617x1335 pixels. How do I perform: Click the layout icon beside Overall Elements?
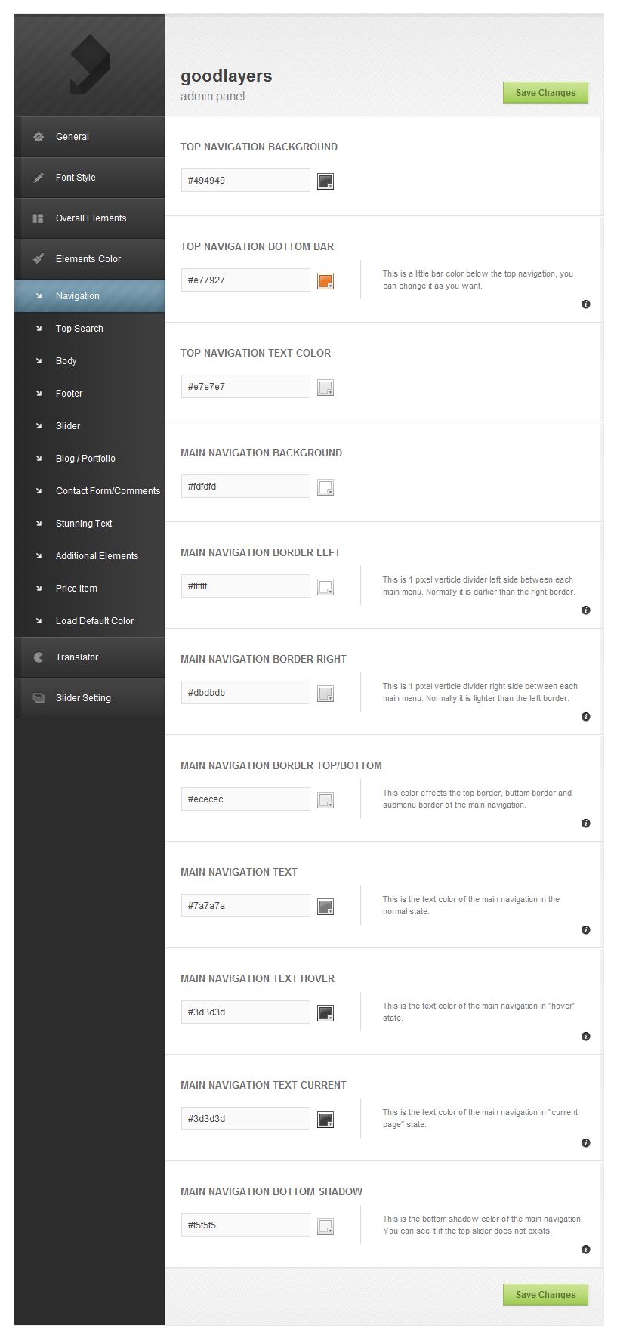coord(39,218)
